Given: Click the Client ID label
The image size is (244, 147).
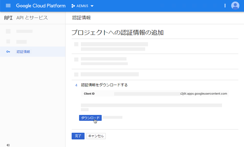Looking at the screenshot, I should (x=89, y=94).
